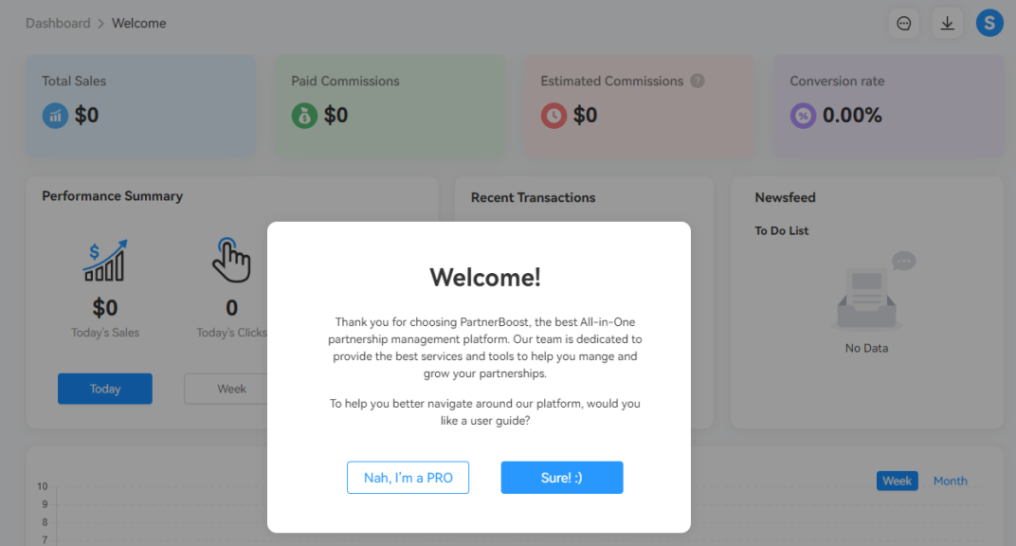Open the user avatar S menu
The width and height of the screenshot is (1016, 546).
click(989, 23)
